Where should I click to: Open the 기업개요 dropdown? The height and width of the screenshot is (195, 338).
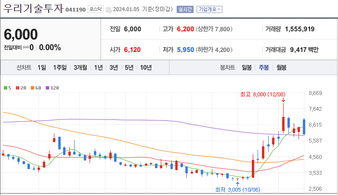tap(209, 9)
